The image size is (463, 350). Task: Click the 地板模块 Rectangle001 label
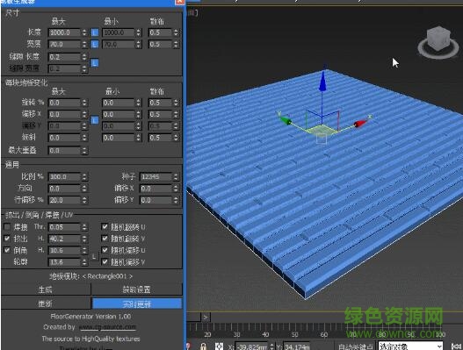(x=91, y=276)
